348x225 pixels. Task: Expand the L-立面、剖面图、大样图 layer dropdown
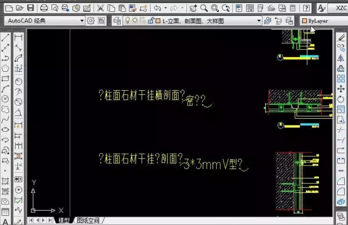point(259,21)
